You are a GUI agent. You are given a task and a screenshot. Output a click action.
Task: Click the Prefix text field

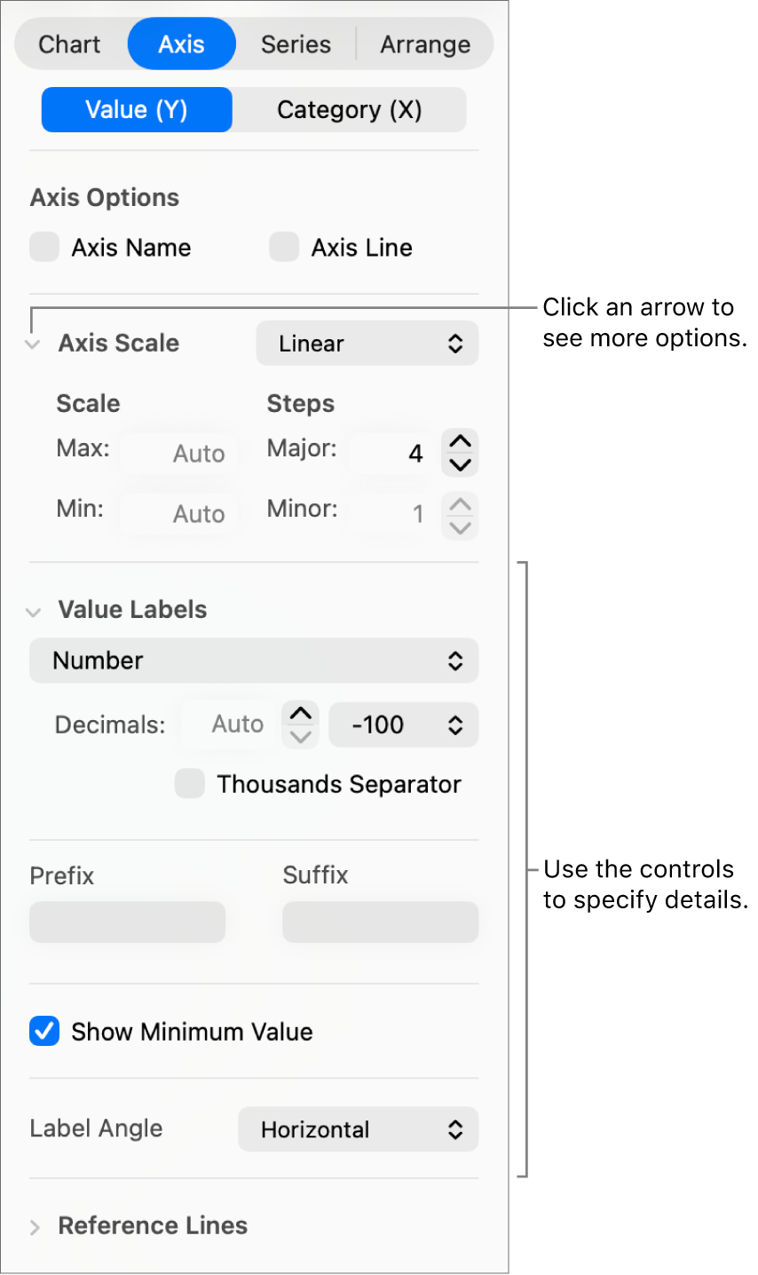pyautogui.click(x=127, y=922)
